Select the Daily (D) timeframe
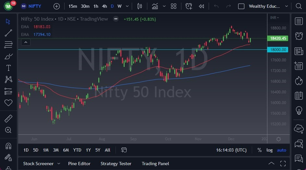Screen dimensions: 306x170 [x=112, y=6]
